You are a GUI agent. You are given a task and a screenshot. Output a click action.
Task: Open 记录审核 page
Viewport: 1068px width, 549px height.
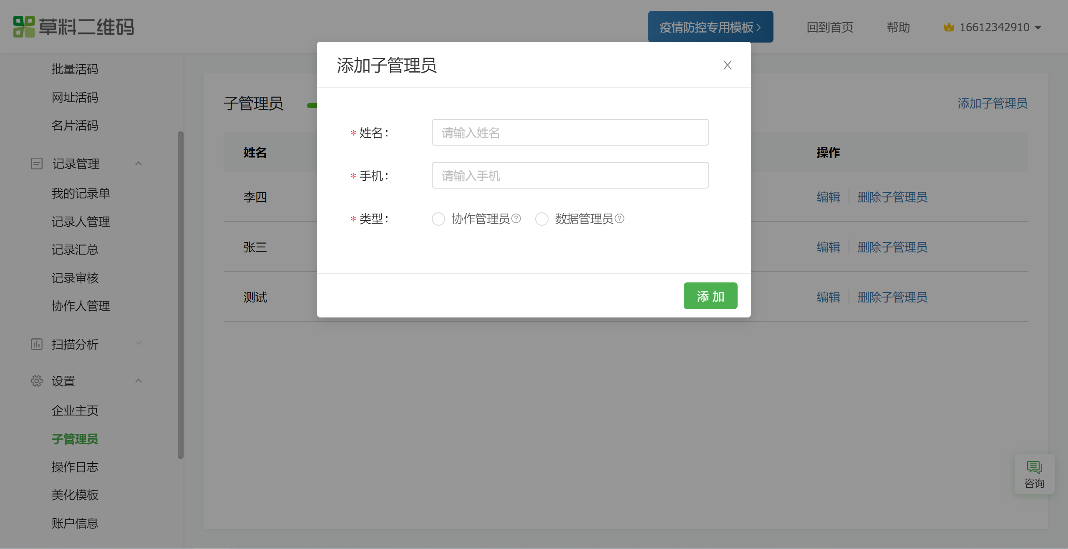75,278
